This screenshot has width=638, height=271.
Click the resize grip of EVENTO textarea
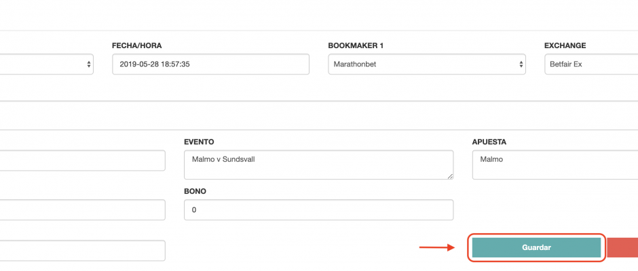pyautogui.click(x=450, y=176)
